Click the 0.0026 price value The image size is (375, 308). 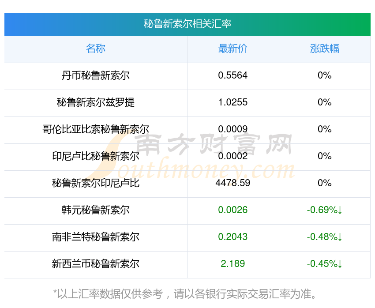pyautogui.click(x=232, y=210)
